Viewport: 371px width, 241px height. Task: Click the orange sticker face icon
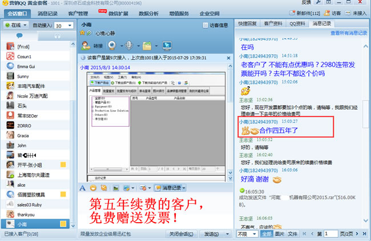point(104,188)
